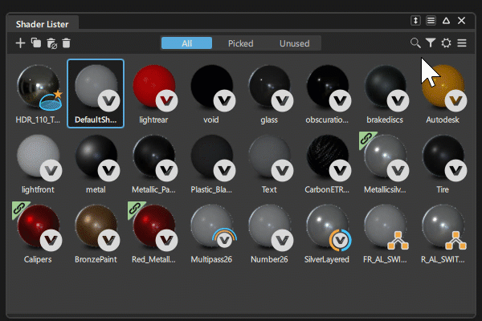
Task: Close the Shader Lister panel
Action: (461, 21)
